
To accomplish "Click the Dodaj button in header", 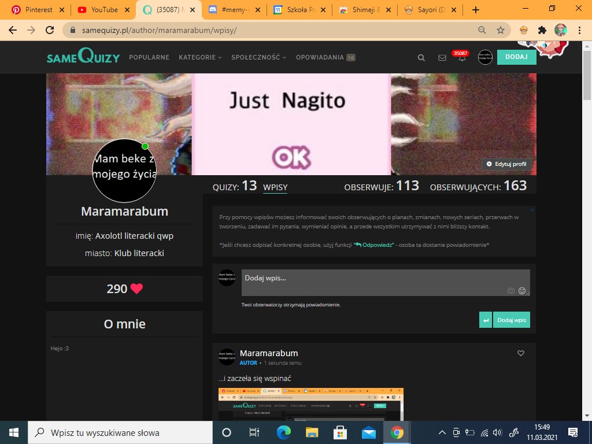I will [x=516, y=57].
